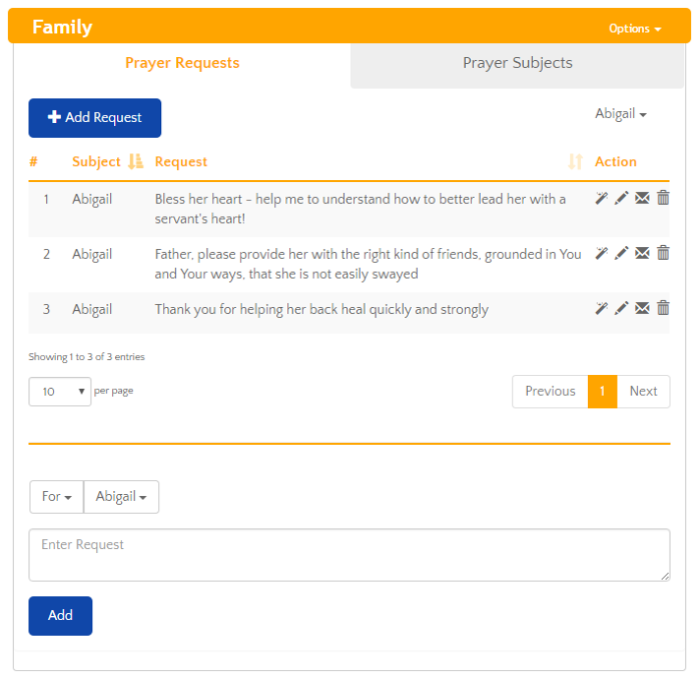Viewport: 700px width, 679px height.
Task: Edit request 3 with the pencil icon
Action: pos(621,308)
